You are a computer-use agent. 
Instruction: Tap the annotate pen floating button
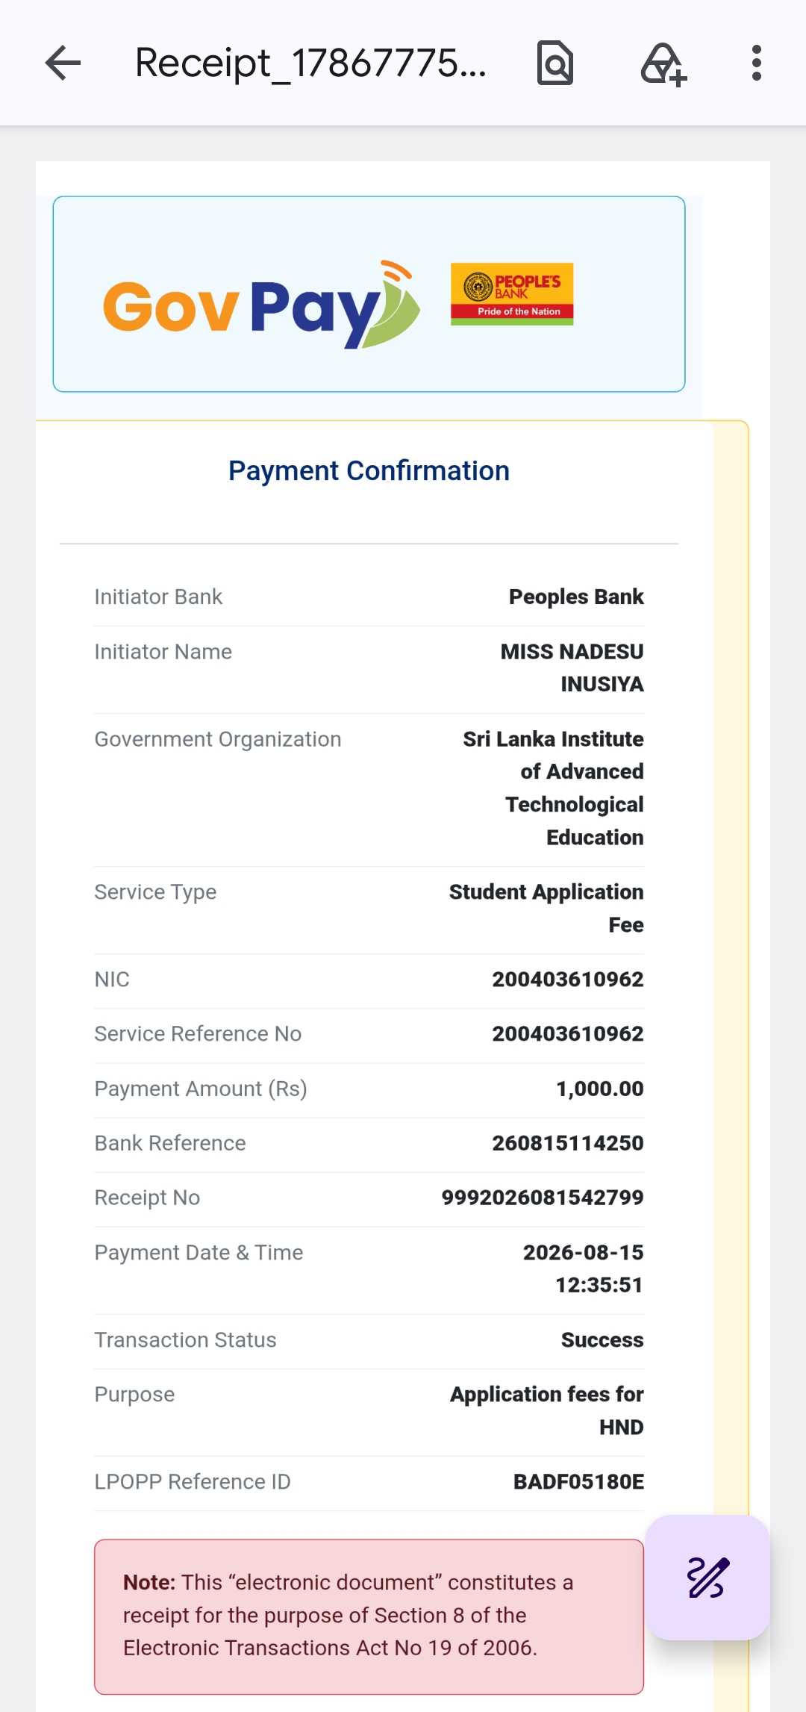[707, 1577]
